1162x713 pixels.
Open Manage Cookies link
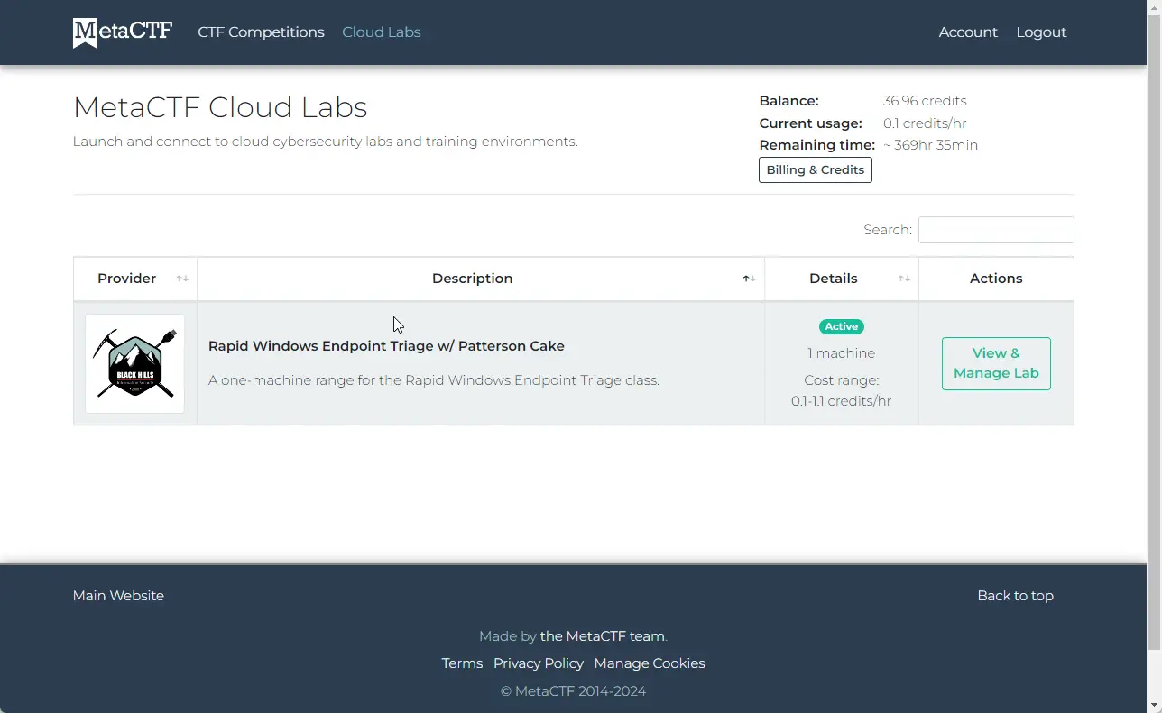pos(650,663)
